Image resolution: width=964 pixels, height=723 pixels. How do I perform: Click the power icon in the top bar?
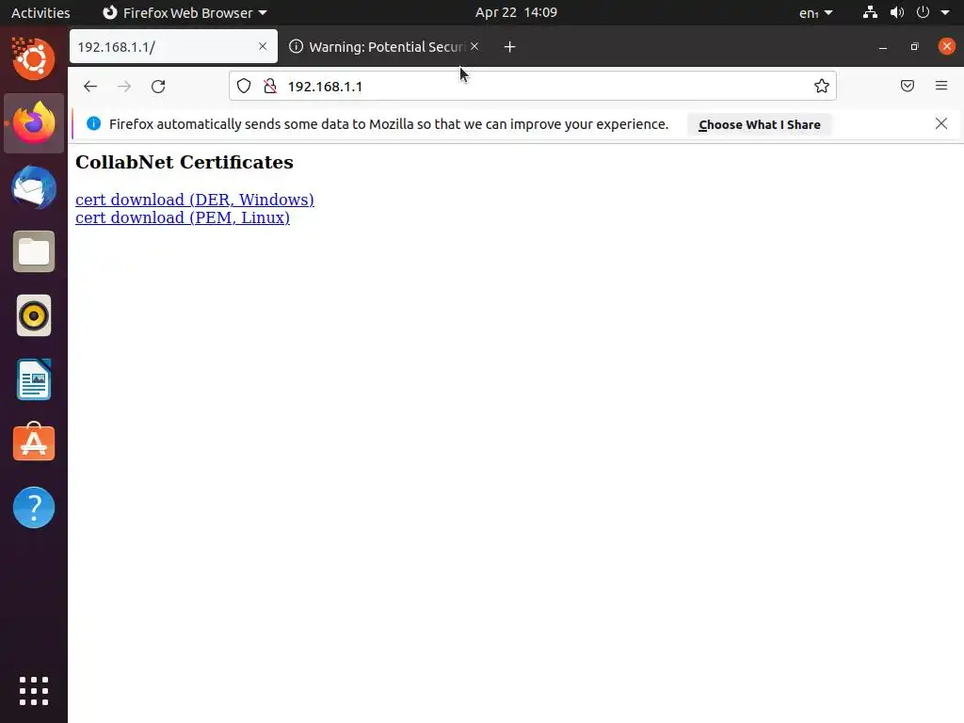(923, 12)
